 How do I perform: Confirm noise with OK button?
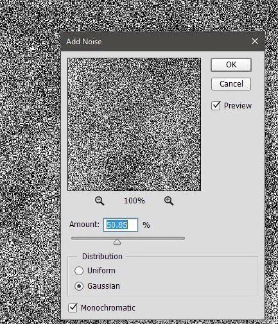[231, 65]
